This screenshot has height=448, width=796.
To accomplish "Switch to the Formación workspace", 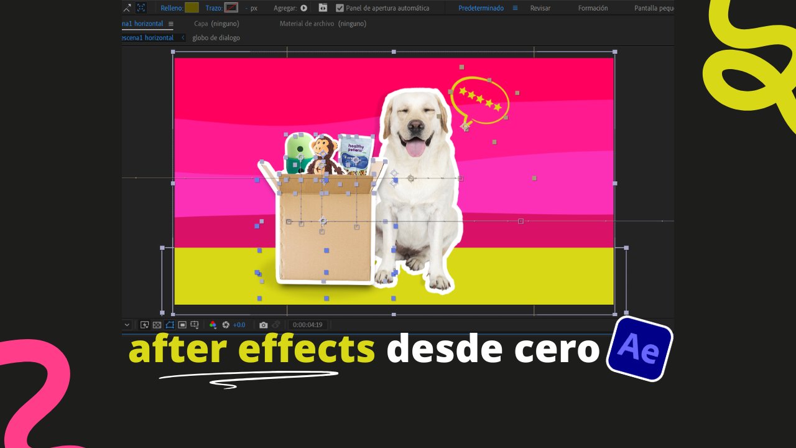I will pyautogui.click(x=593, y=8).
